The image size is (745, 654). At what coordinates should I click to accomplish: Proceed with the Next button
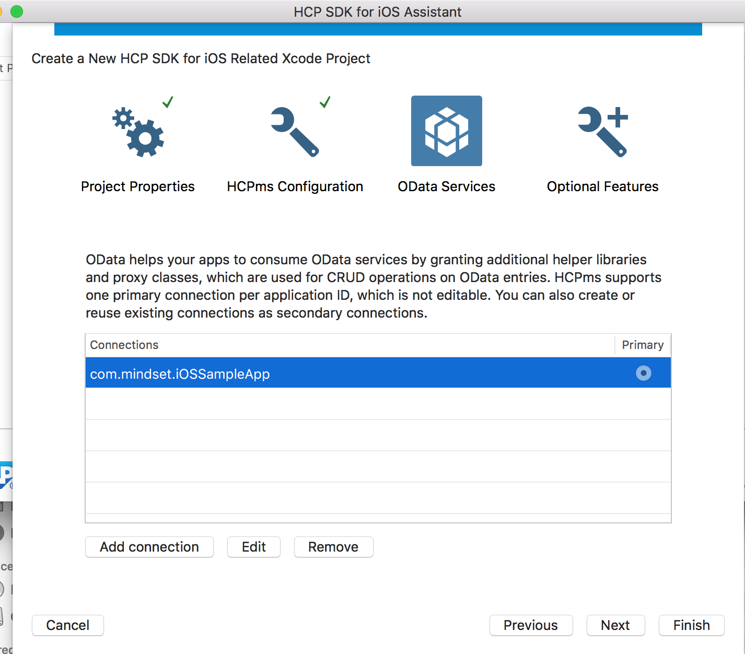[615, 625]
